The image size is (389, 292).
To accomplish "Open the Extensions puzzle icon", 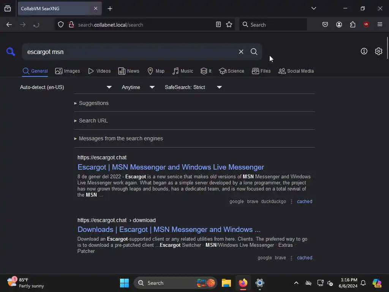I will point(353,24).
